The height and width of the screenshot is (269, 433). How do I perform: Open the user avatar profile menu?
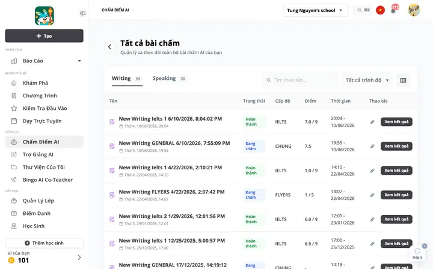point(414,10)
